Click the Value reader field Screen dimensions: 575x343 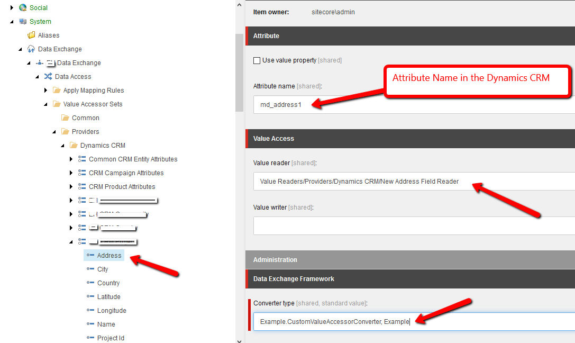(414, 181)
